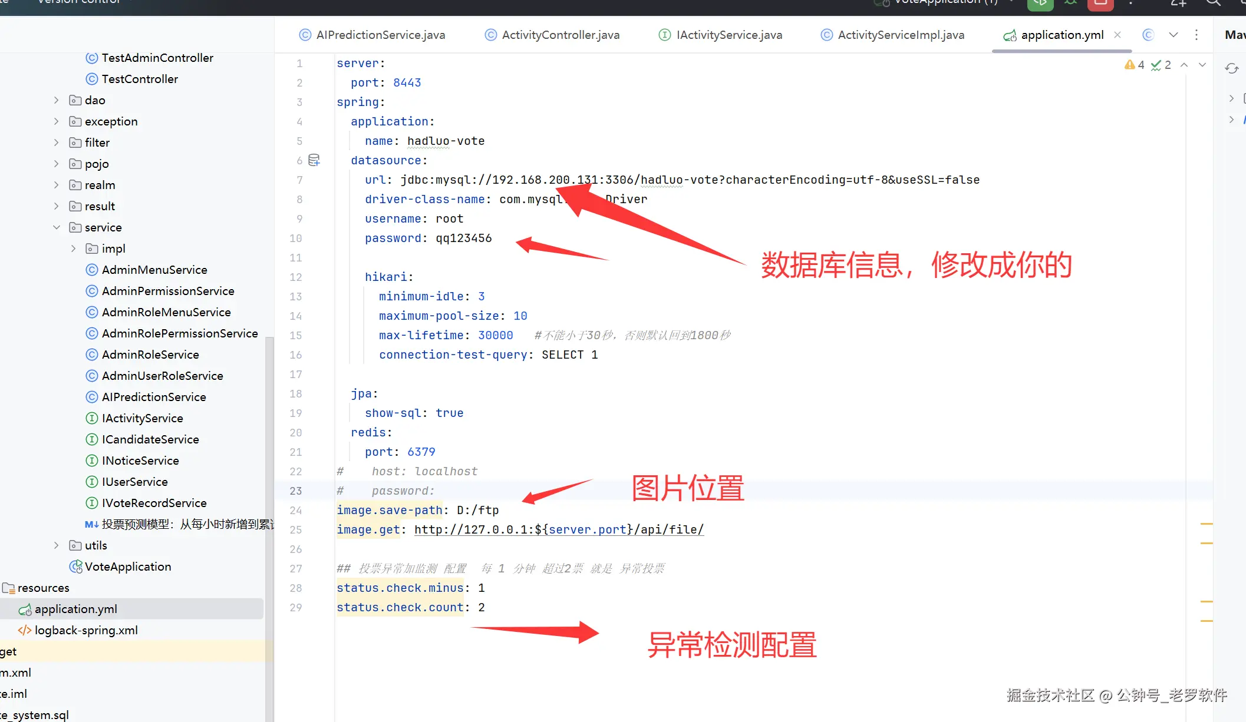Click the AdminMenuService class icon

point(91,270)
